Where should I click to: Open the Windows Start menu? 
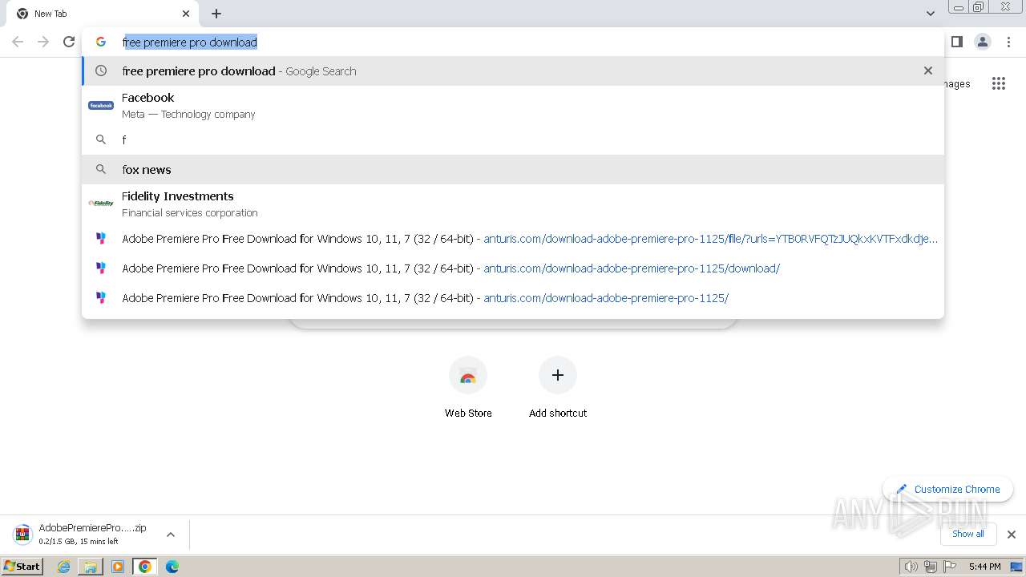pos(22,567)
